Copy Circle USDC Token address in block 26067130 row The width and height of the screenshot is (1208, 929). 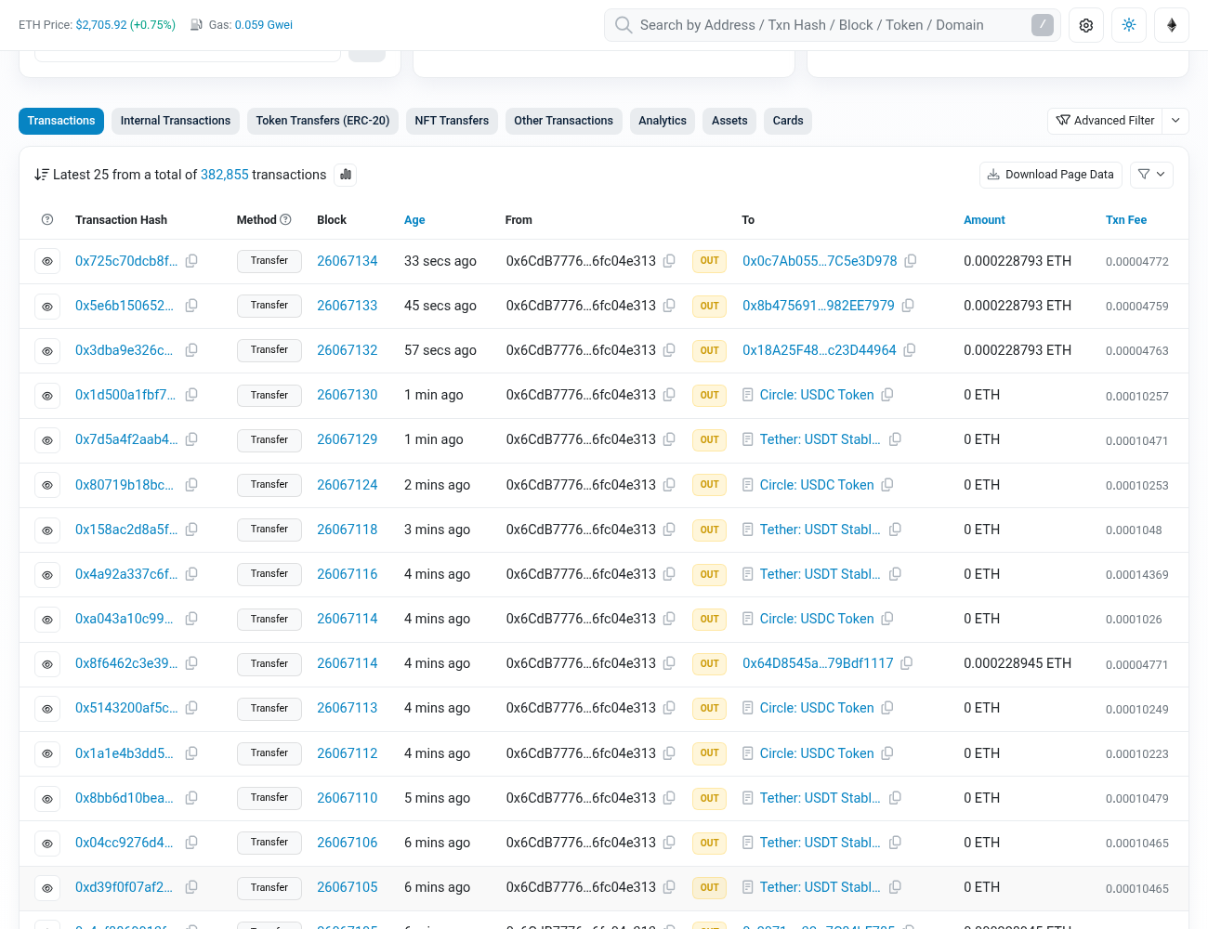click(x=887, y=395)
